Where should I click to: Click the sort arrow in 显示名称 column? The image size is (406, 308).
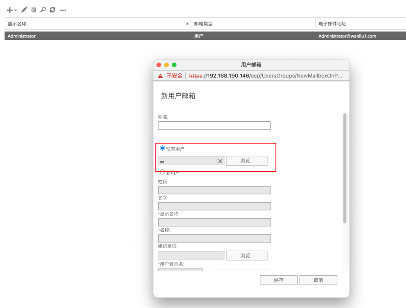tap(187, 24)
